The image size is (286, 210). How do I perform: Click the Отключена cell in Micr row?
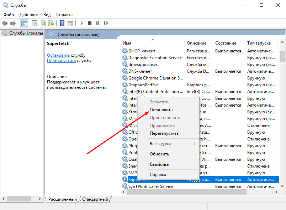(x=258, y=126)
